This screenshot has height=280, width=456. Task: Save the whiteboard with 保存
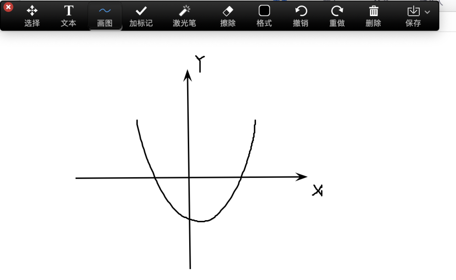pos(413,16)
